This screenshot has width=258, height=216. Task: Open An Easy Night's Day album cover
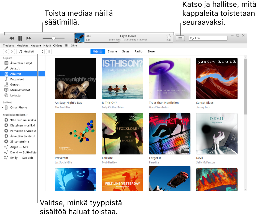click(75, 79)
